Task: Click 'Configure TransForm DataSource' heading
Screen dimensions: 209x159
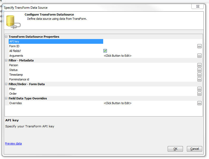Action: tap(49, 15)
